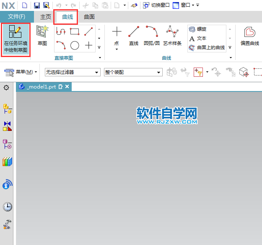Open the Constraint Navigator sidebar icon
Viewport: 262px width, 245px height.
click(x=8, y=126)
